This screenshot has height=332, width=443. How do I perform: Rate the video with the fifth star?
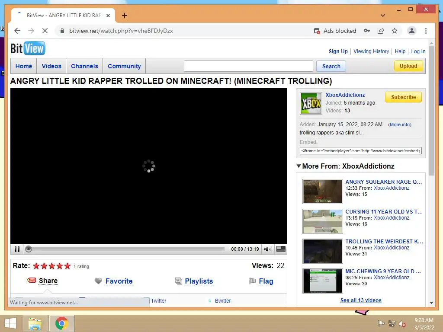(67, 266)
